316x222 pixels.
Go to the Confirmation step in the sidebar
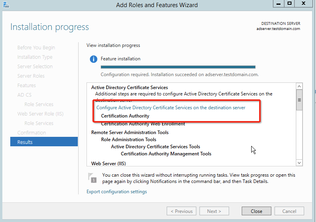pyautogui.click(x=32, y=132)
